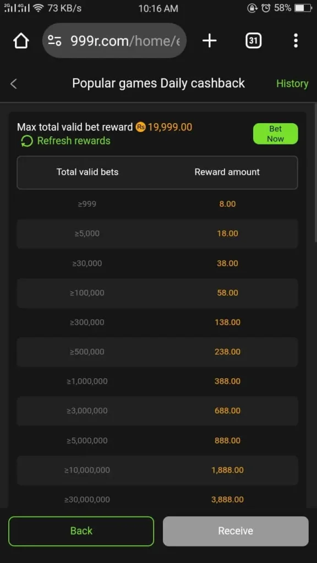Screen dimensions: 317x563
Task: Tap the home icon in the browser toolbar
Action: click(20, 40)
